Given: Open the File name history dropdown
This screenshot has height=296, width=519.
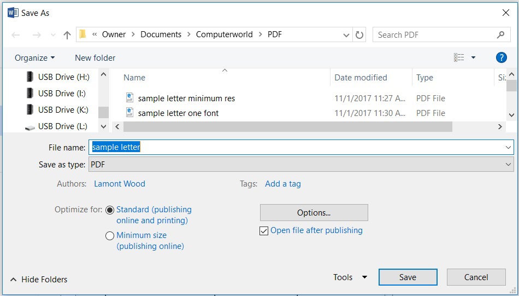Looking at the screenshot, I should tap(509, 147).
